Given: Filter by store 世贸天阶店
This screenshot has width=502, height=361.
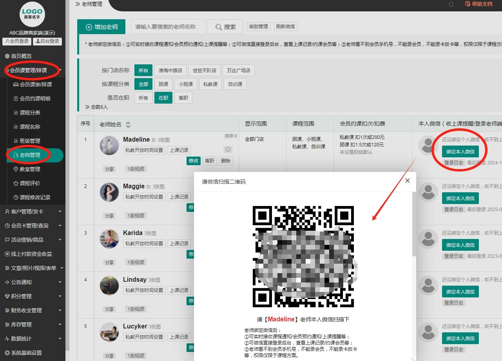Looking at the screenshot, I should [205, 70].
